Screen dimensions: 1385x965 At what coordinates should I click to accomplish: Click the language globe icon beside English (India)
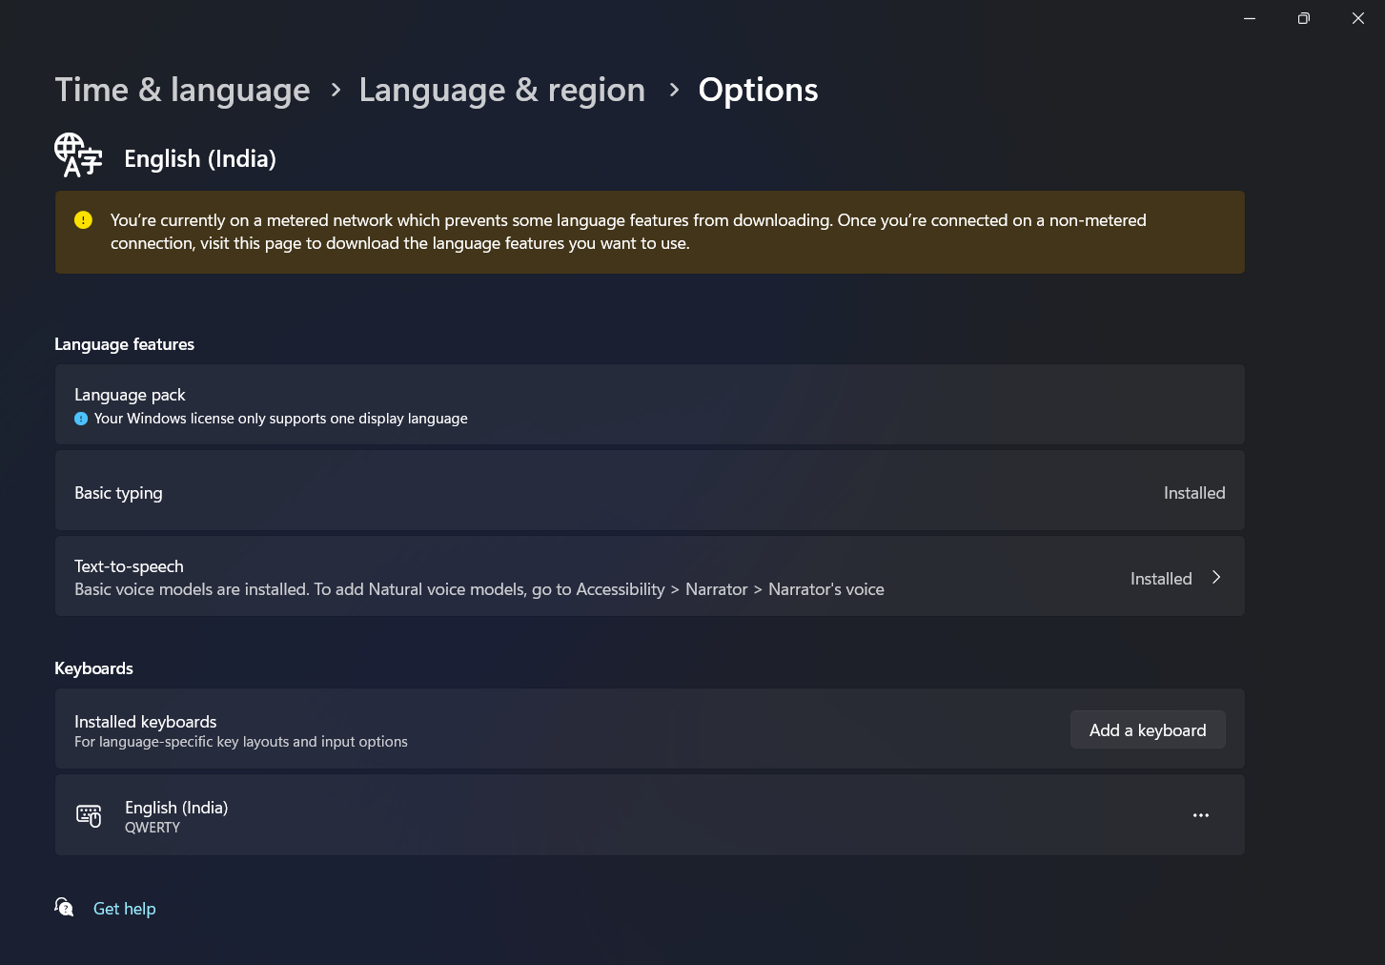click(78, 155)
